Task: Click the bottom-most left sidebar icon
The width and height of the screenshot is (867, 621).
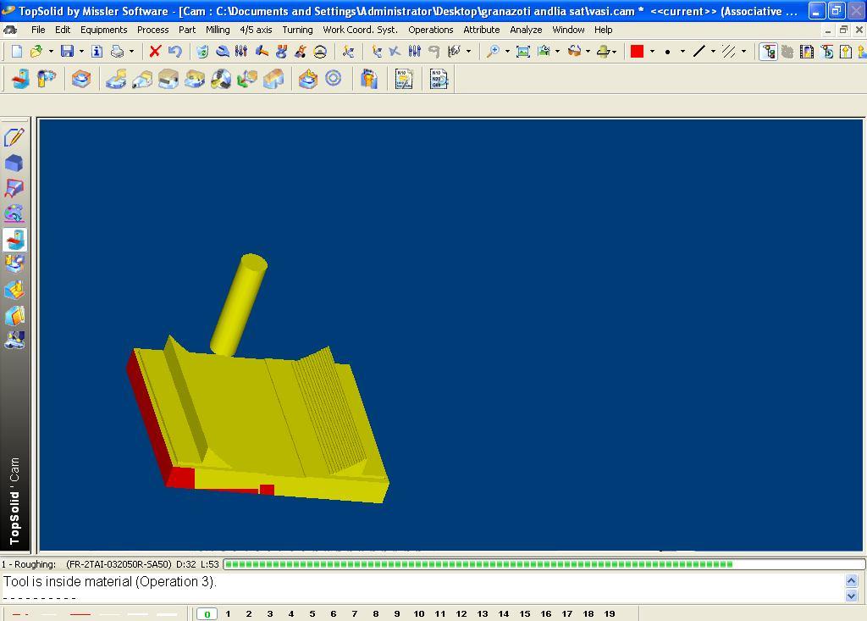Action: (14, 341)
